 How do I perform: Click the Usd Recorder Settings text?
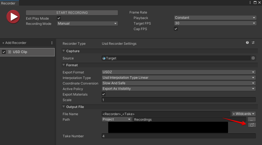pos(119,44)
